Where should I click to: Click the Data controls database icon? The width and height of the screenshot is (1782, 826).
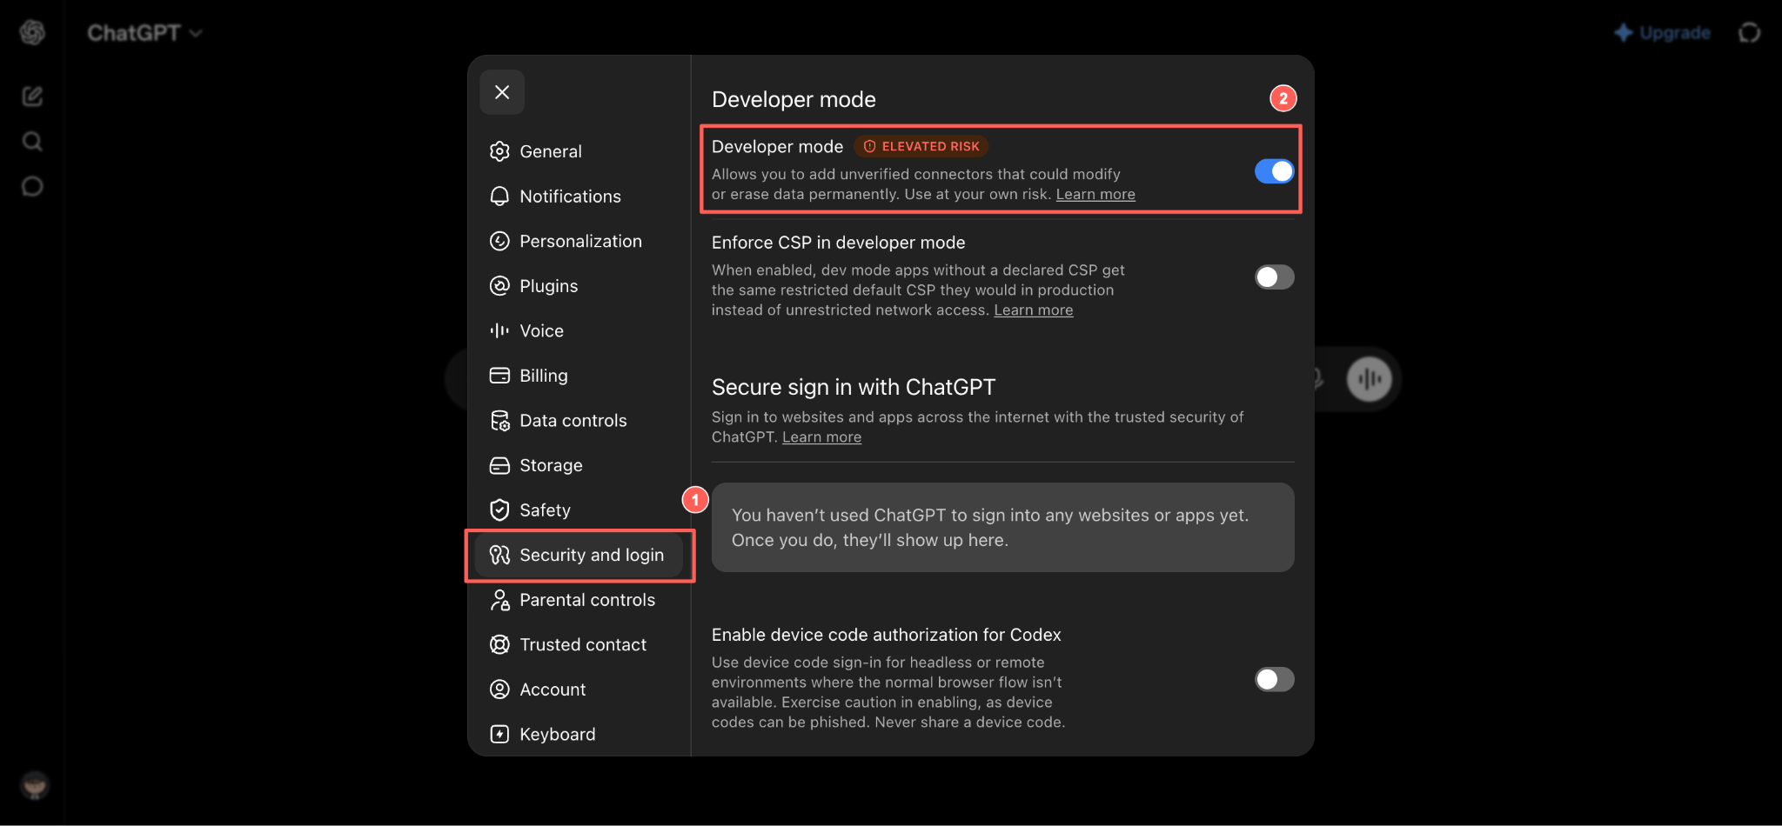tap(499, 421)
